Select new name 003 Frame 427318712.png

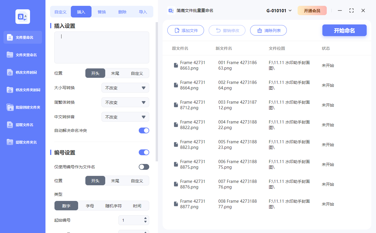(x=238, y=105)
